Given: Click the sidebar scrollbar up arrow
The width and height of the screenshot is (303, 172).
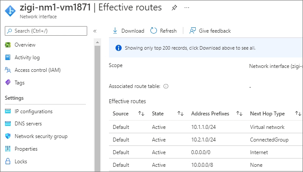Looking at the screenshot, I should [97, 42].
